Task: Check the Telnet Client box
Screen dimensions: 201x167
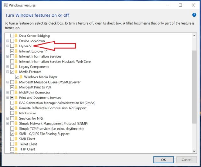Action: 12,144
